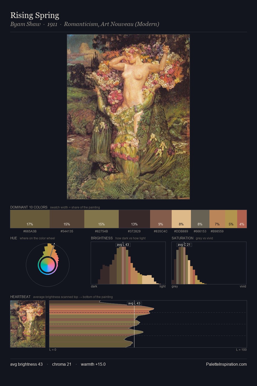The height and width of the screenshot is (386, 257).
Task: Click the hex code '#666153' label
Action: pos(200,231)
